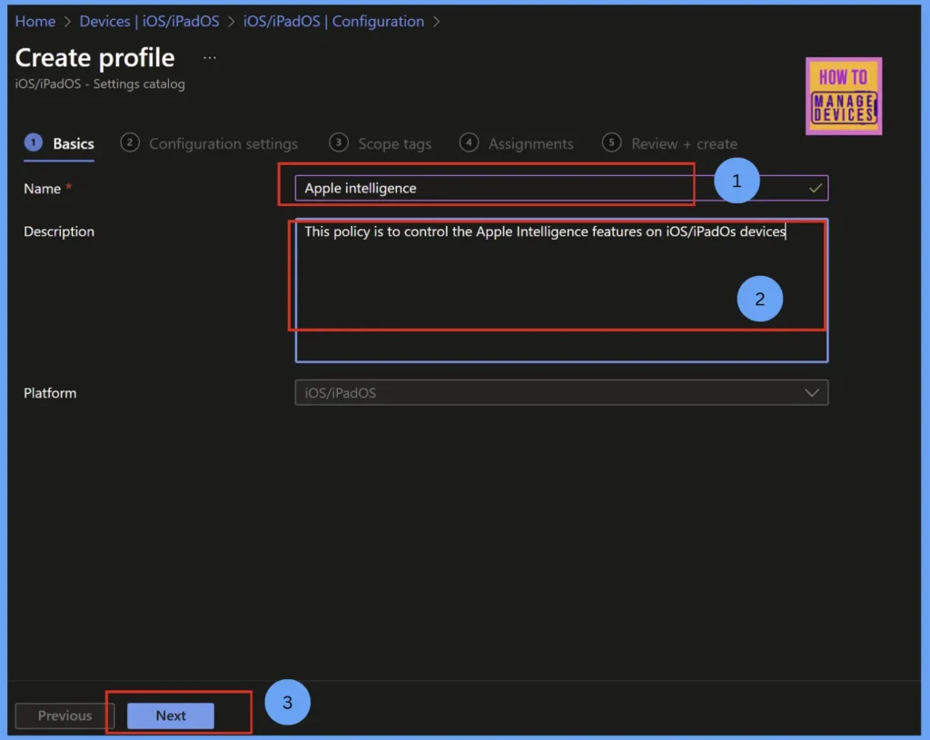Image resolution: width=930 pixels, height=740 pixels.
Task: Click the Create profile page title
Action: pos(94,58)
